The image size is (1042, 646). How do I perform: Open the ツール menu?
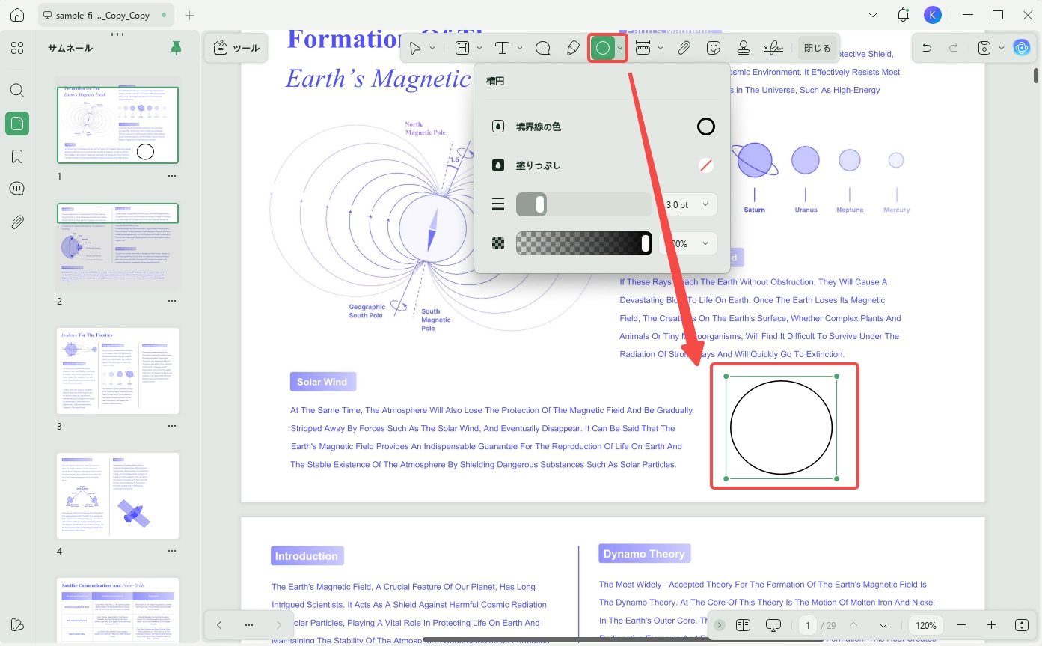(x=236, y=48)
